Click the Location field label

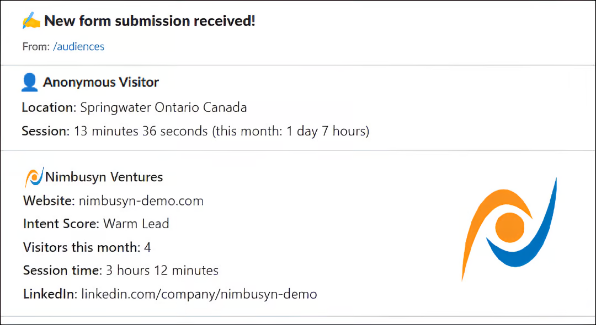[49, 107]
